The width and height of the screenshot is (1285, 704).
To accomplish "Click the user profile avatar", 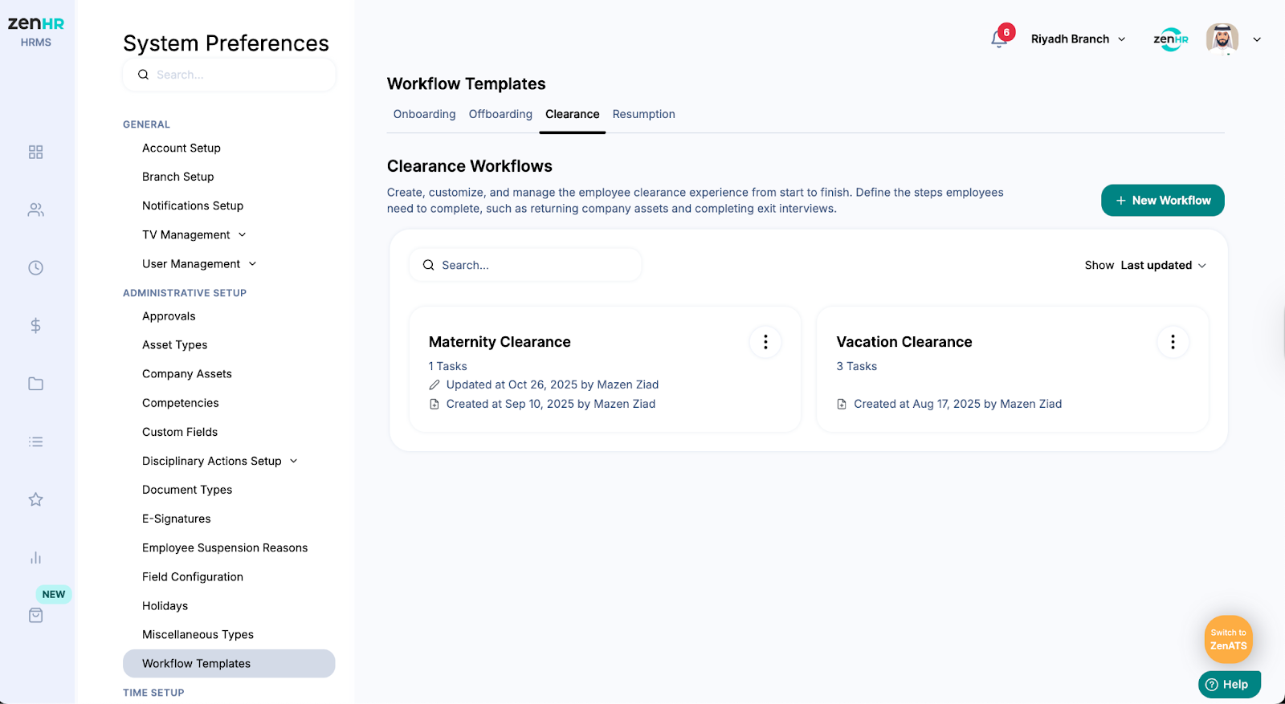I will coord(1222,39).
